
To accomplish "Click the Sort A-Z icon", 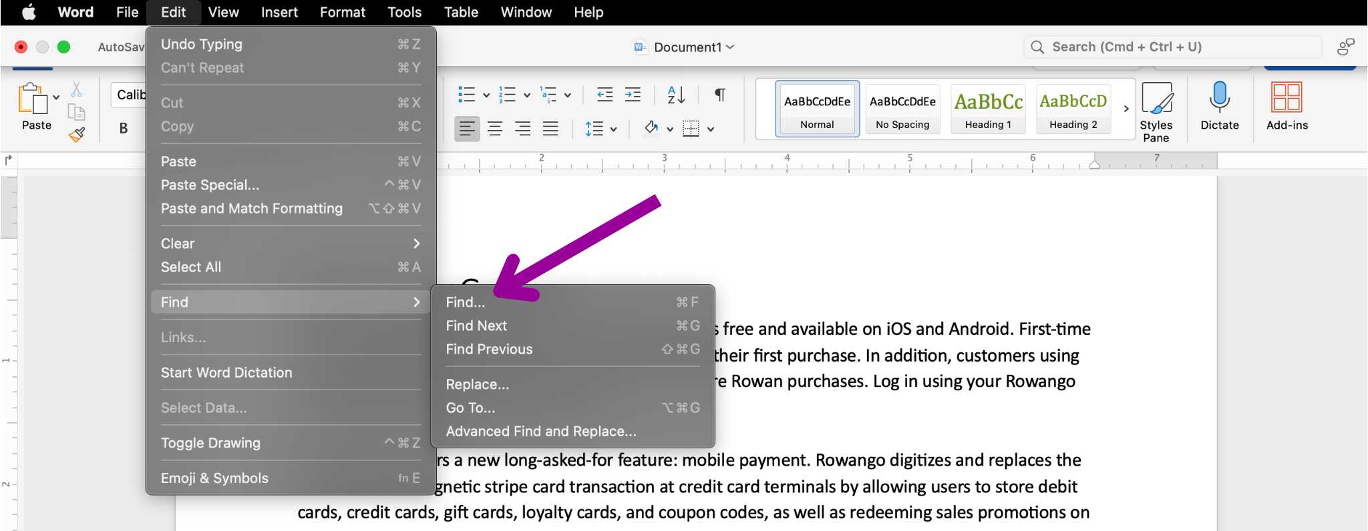I will pos(676,95).
